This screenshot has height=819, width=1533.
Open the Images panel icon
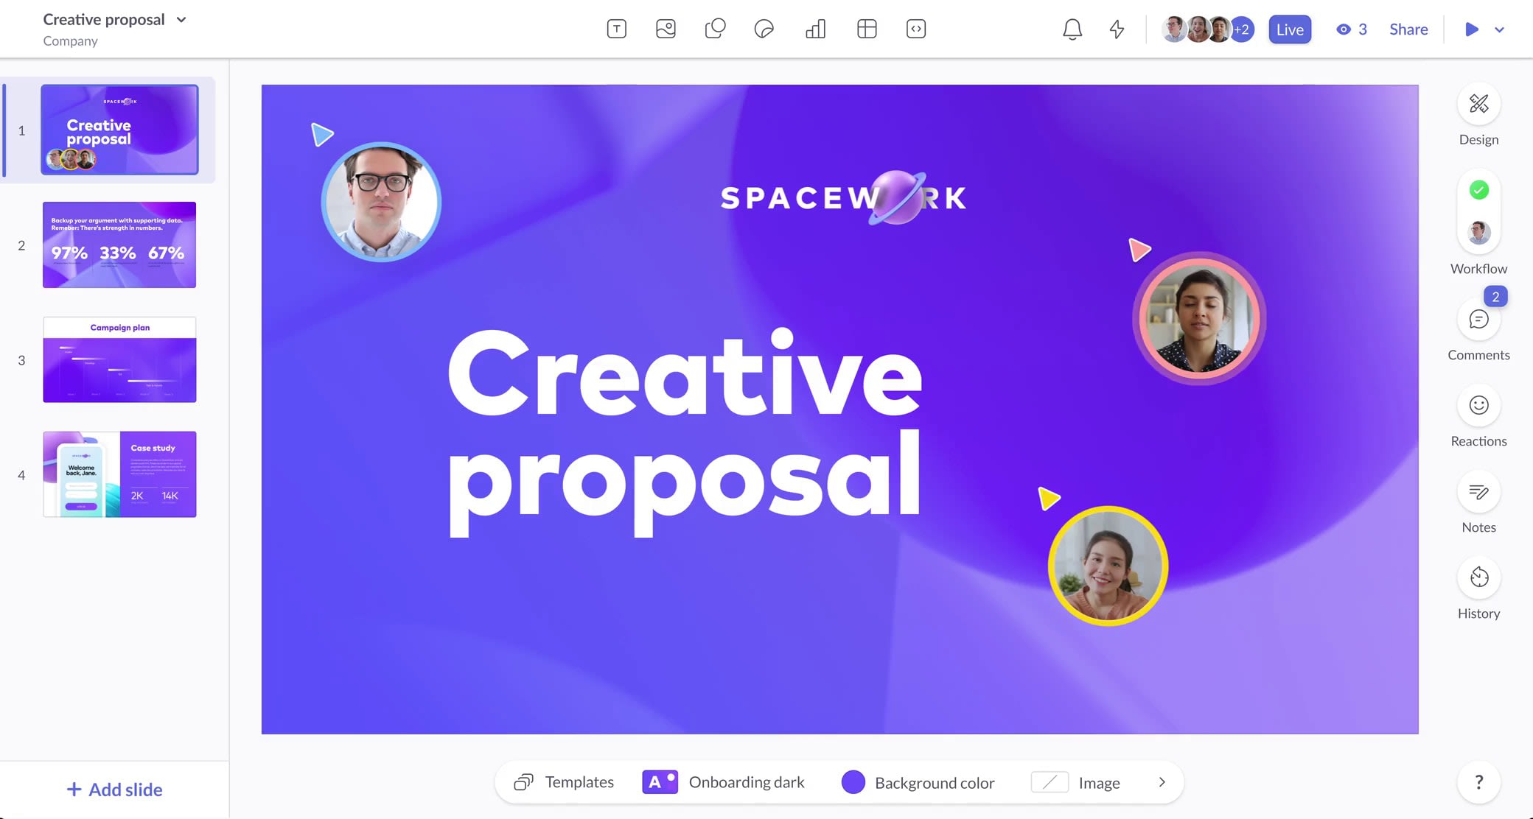[665, 29]
